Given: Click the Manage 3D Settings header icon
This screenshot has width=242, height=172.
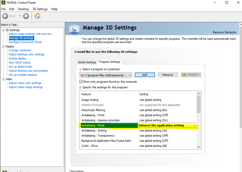Looking at the screenshot, I should [74, 29].
